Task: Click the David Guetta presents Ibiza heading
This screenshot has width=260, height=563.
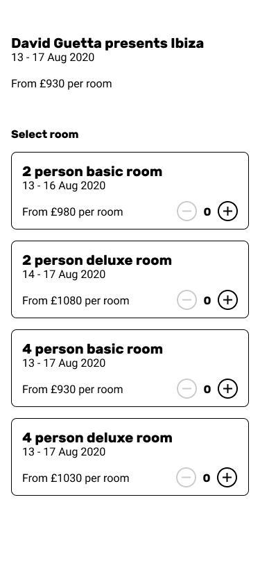Action: (107, 43)
